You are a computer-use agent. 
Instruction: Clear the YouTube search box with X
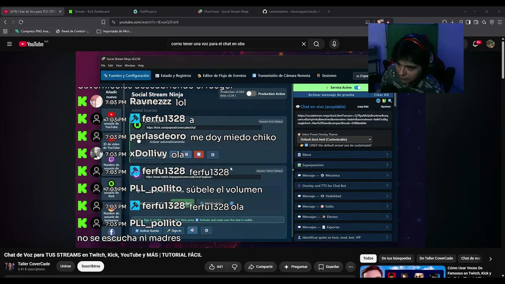(304, 44)
